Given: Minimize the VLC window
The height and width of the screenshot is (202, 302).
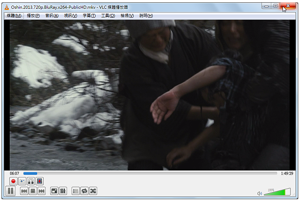Looking at the screenshot, I should [267, 6].
